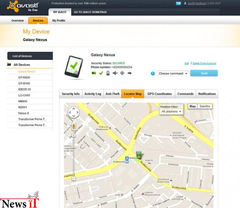Click the List of Devices header
This screenshot has height=208, width=240.
(x=30, y=56)
